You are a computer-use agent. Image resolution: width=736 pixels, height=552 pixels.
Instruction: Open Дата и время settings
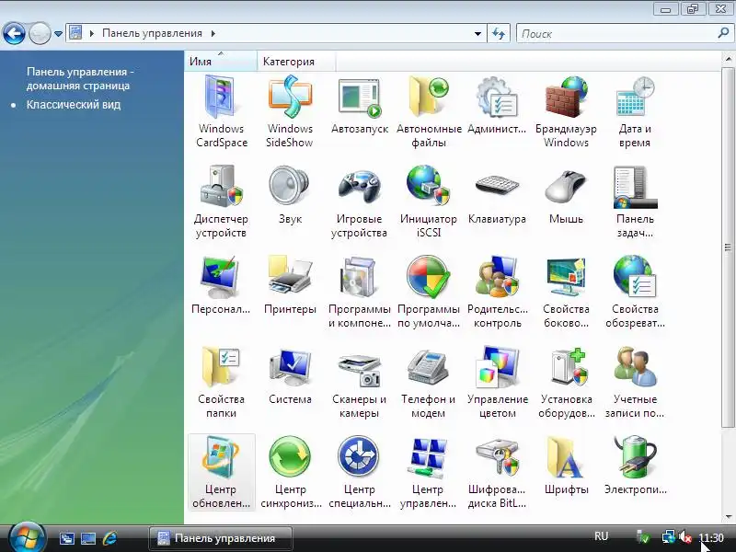pos(635,112)
